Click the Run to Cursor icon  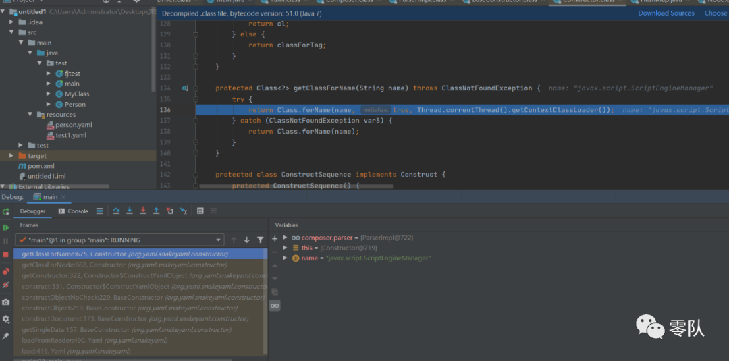pyautogui.click(x=184, y=211)
